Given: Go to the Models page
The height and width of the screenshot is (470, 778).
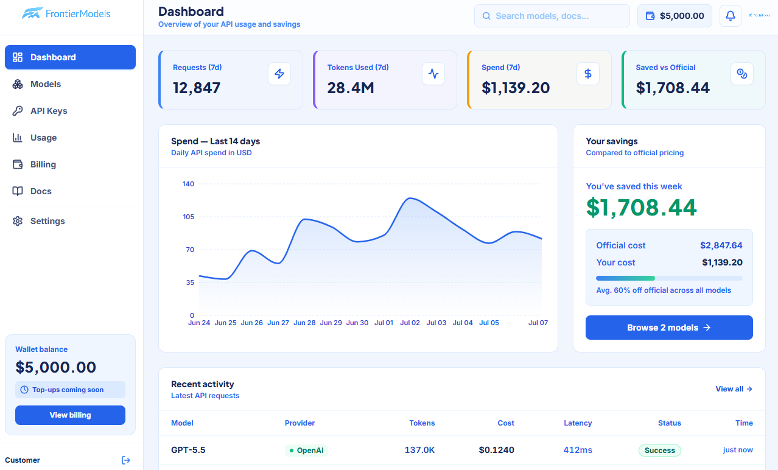Looking at the screenshot, I should (x=70, y=84).
